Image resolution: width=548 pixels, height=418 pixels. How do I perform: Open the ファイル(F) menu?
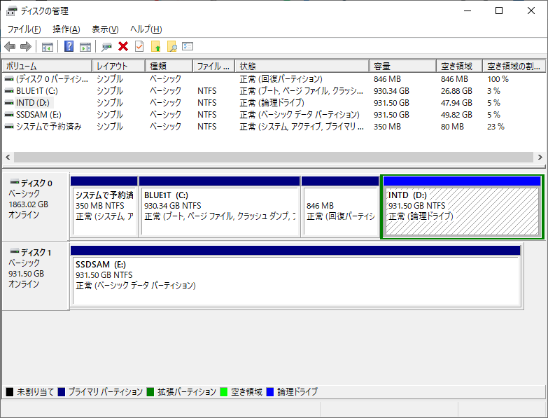click(24, 29)
